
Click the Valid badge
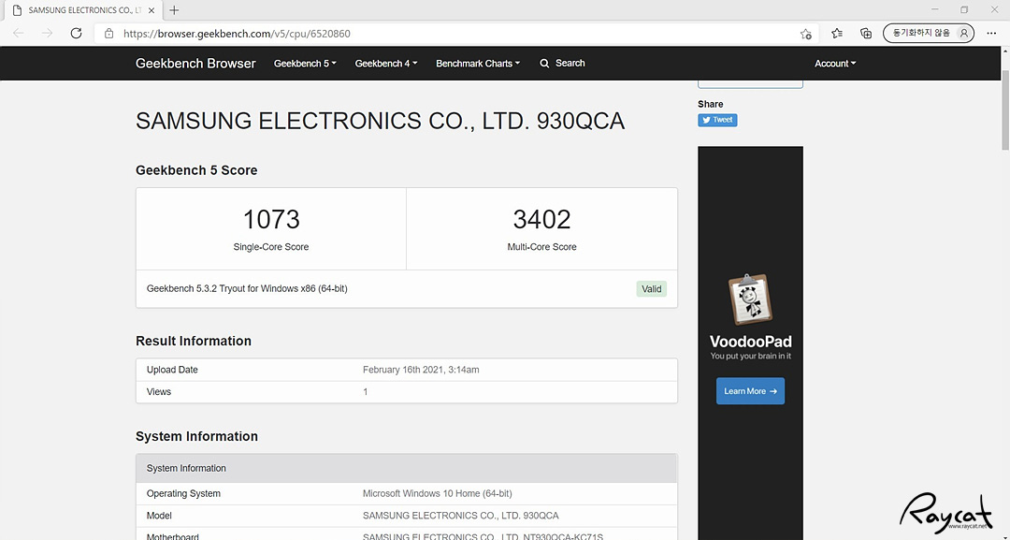click(x=651, y=288)
